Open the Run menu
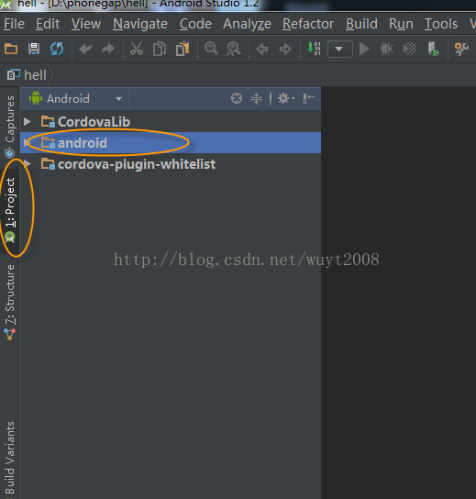This screenshot has height=499, width=476. click(x=401, y=24)
